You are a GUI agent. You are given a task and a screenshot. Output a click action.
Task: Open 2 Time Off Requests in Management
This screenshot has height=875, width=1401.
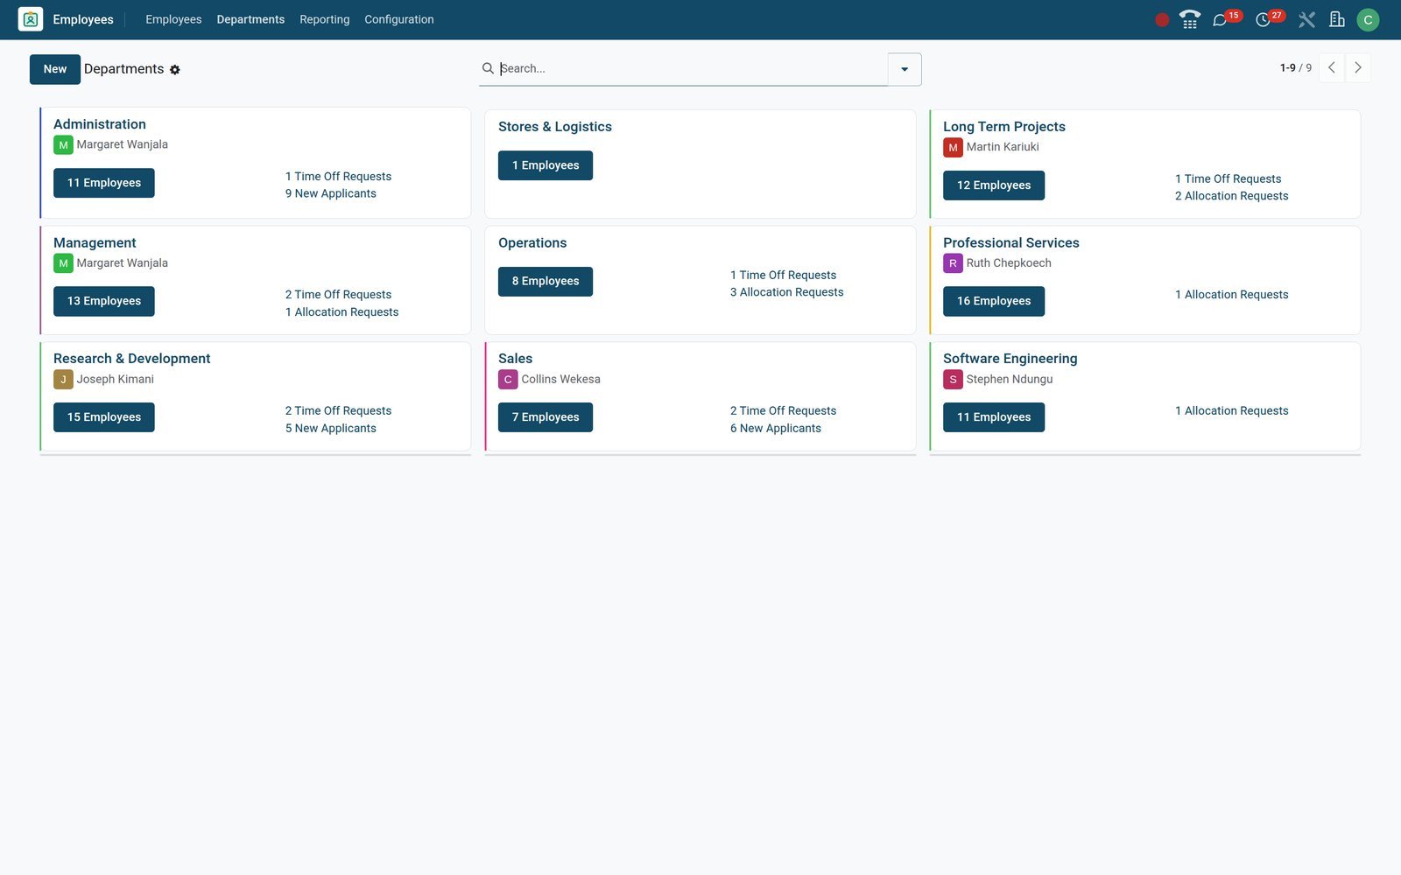pos(338,294)
